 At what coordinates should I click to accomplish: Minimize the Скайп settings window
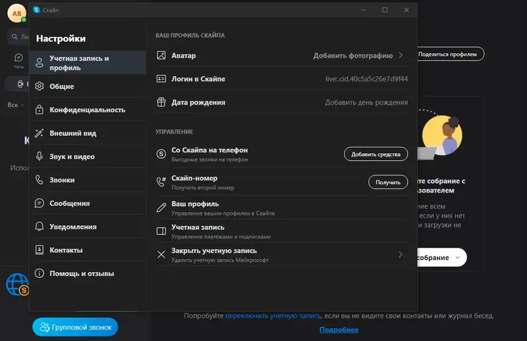click(x=364, y=10)
